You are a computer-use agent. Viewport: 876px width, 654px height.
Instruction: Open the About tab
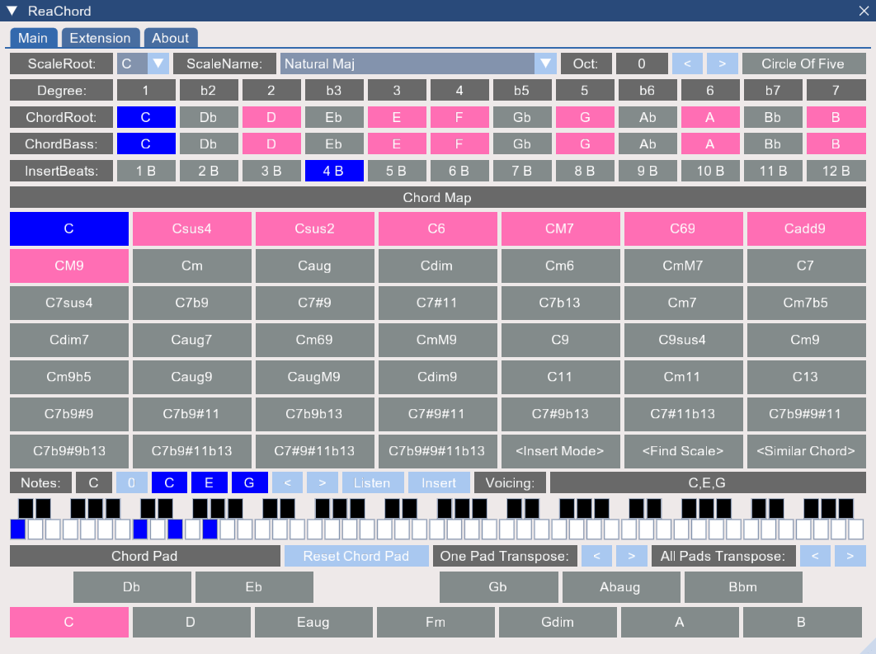click(x=170, y=38)
